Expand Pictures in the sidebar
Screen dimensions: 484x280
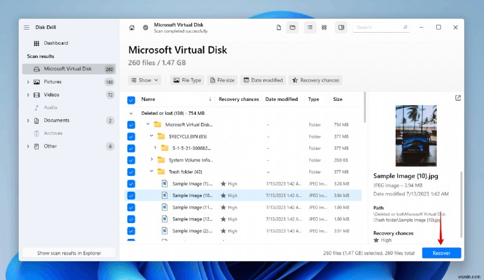[28, 82]
